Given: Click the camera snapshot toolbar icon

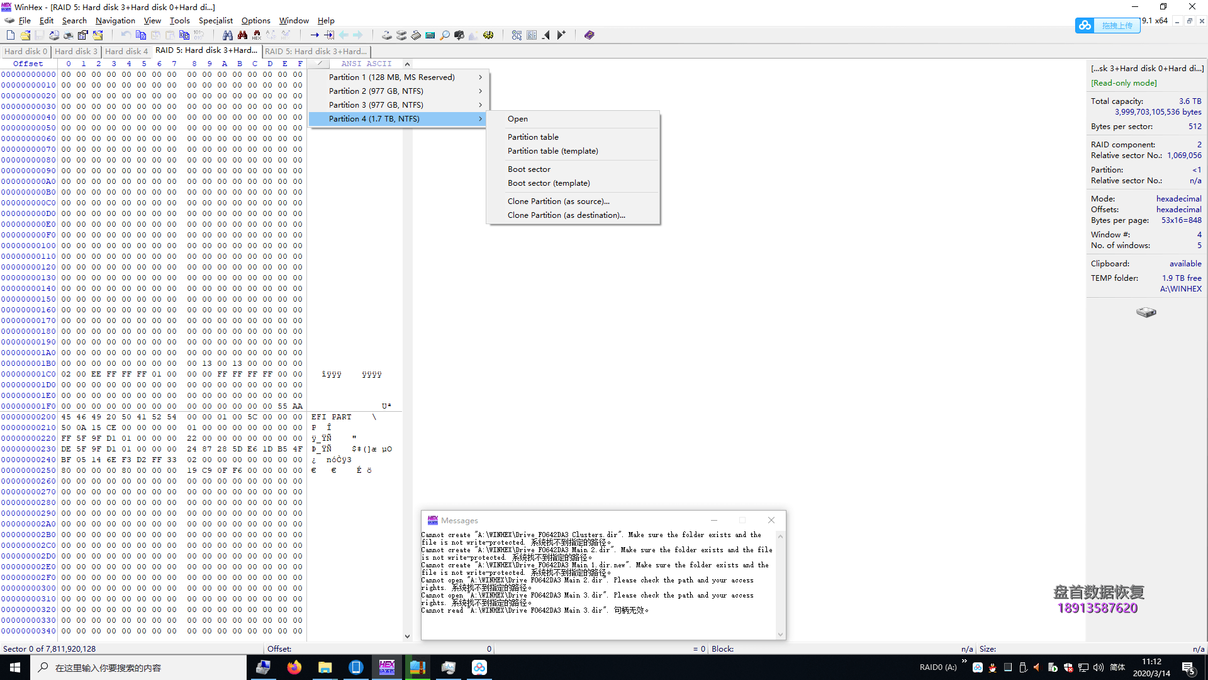Looking at the screenshot, I should (x=459, y=35).
